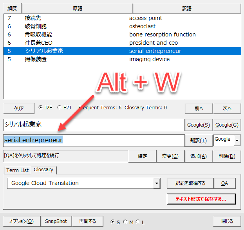
Task: Click the クリア clear button
Action: 19,109
